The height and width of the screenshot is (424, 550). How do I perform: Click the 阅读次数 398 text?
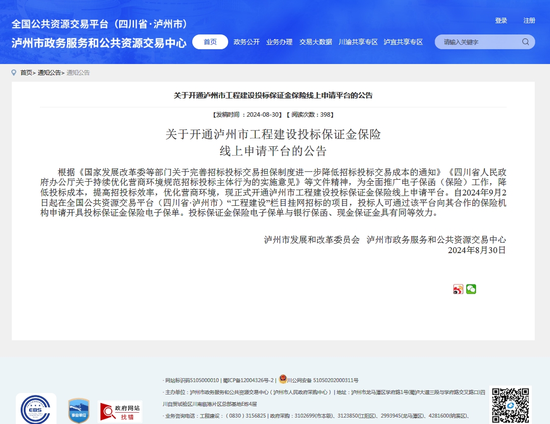coord(310,115)
